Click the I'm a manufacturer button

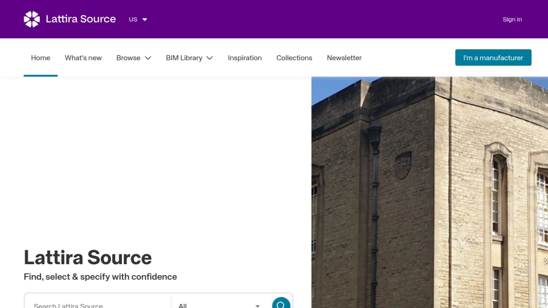tap(493, 57)
